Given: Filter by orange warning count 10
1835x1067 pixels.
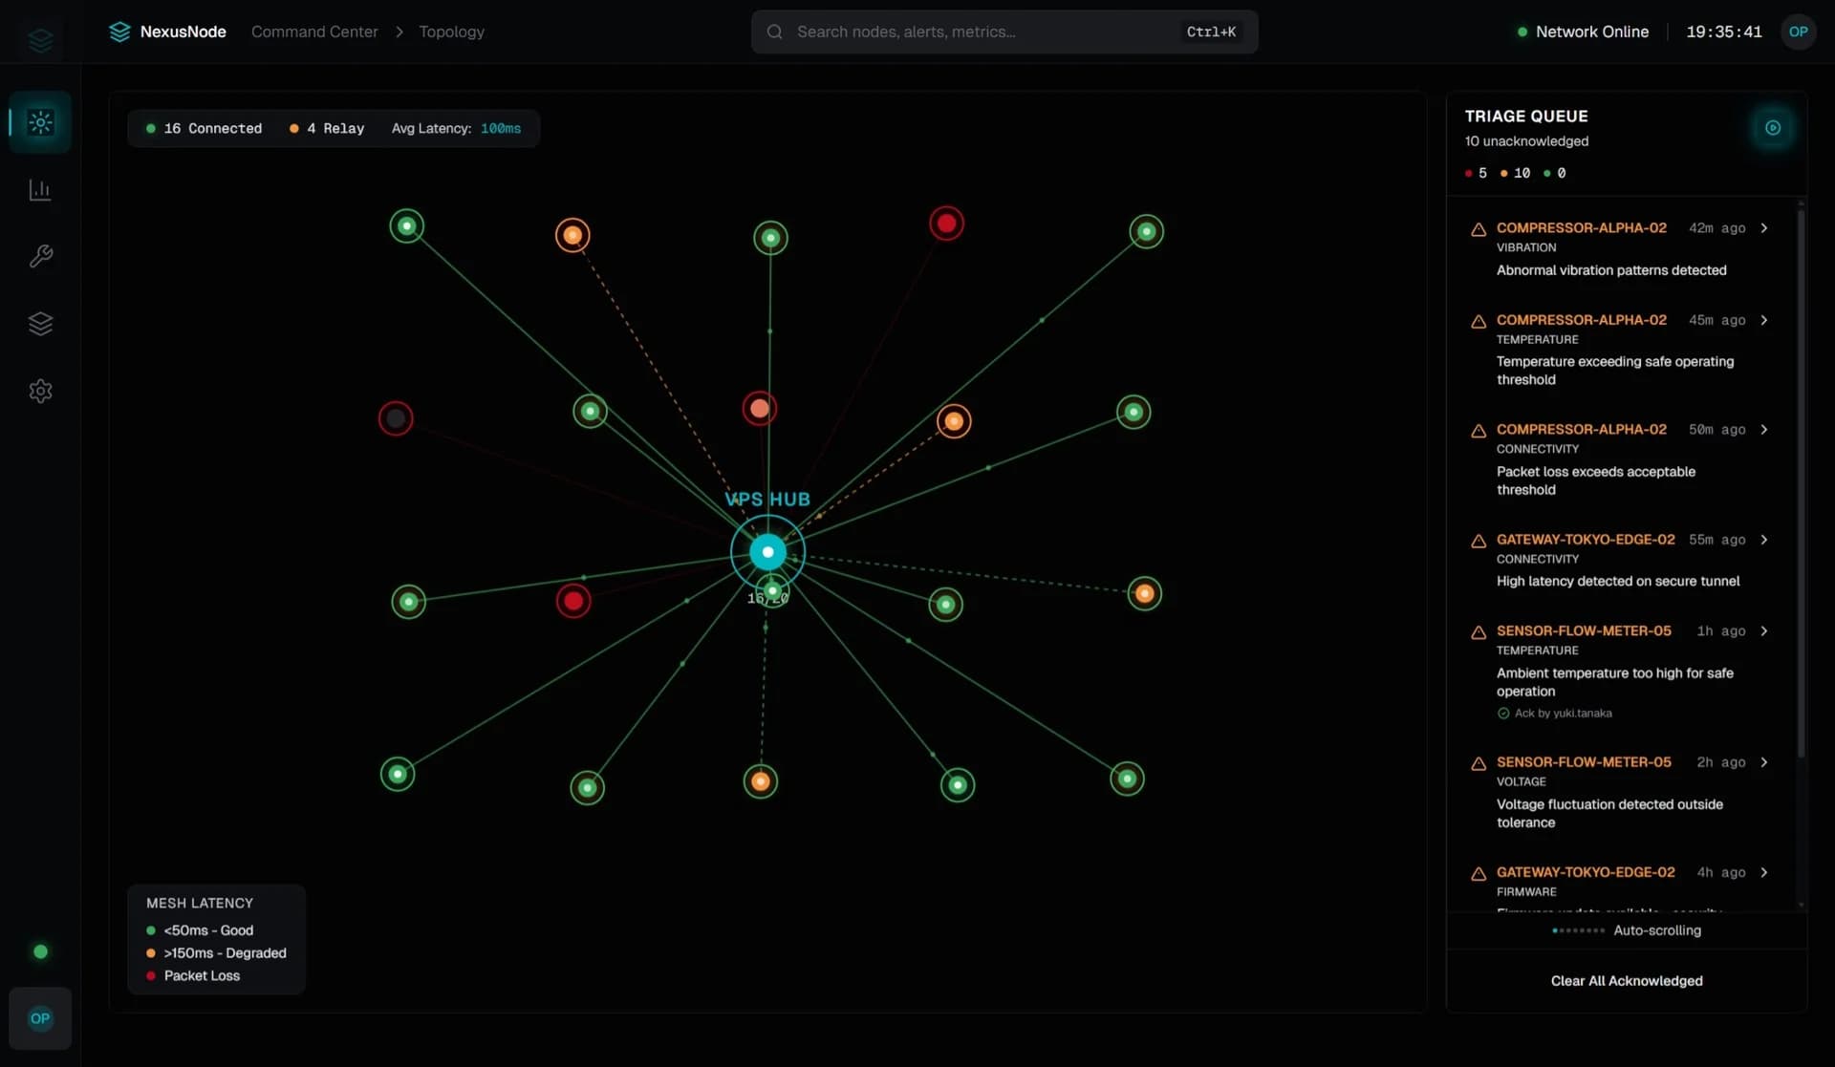Looking at the screenshot, I should pyautogui.click(x=1516, y=173).
